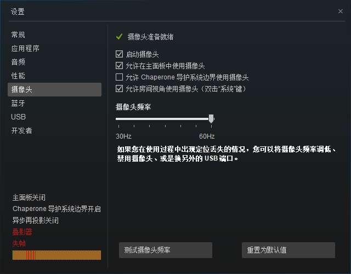Close the 设置 window with the X
This screenshot has height=274, width=351.
coord(341,11)
